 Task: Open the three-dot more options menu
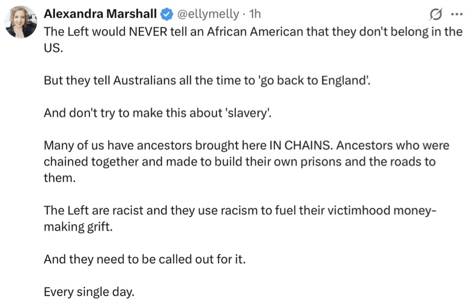point(456,14)
